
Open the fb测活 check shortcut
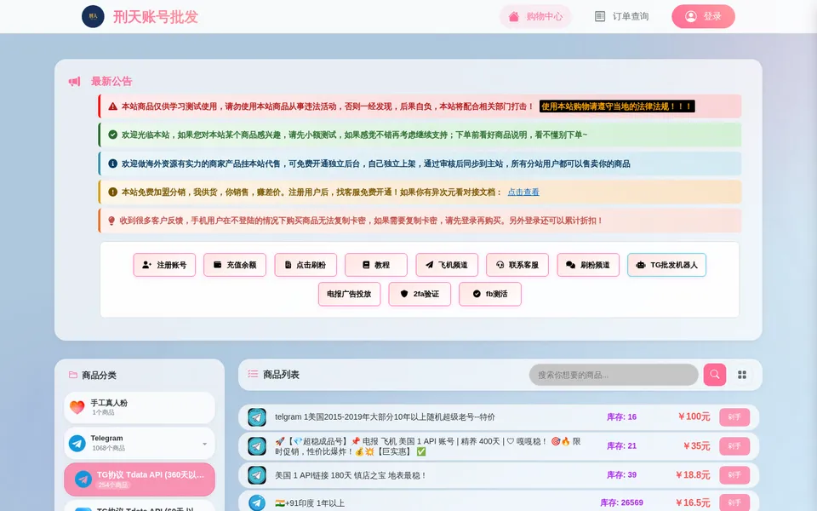coord(490,294)
